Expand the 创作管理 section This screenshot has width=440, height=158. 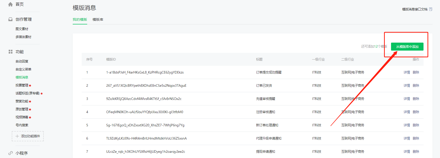[23, 19]
